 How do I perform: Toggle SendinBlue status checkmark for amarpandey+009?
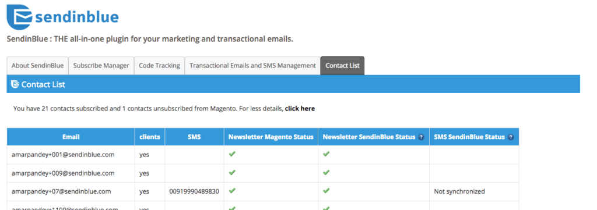pos(326,172)
